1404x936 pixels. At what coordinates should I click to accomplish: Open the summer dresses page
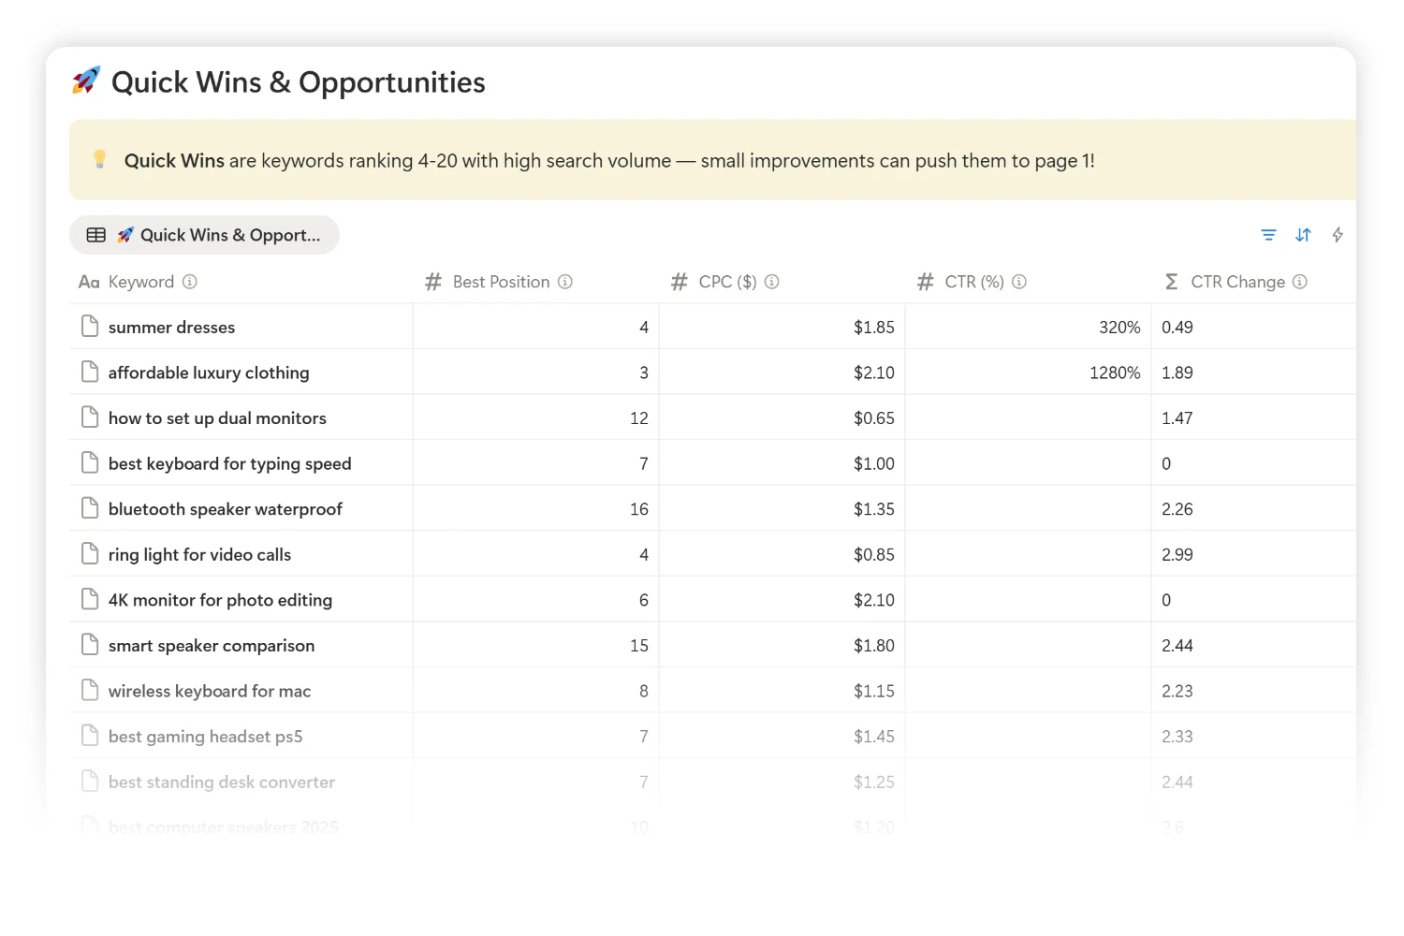pos(171,328)
